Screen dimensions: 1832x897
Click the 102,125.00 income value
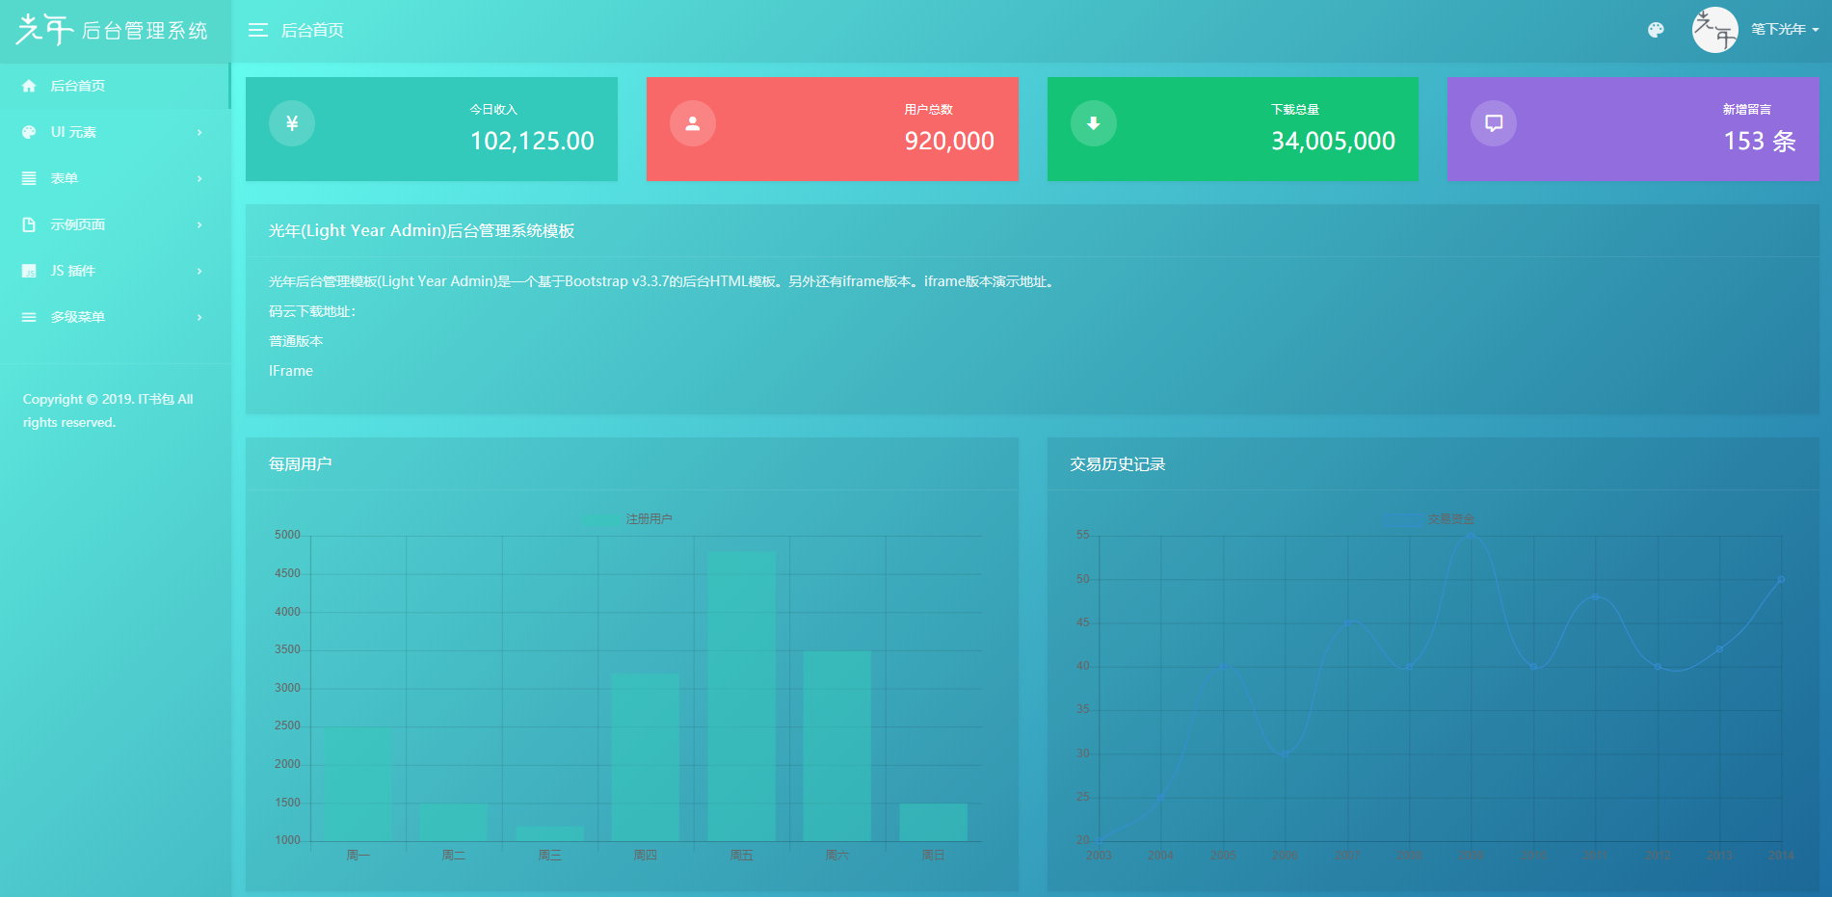pos(532,142)
